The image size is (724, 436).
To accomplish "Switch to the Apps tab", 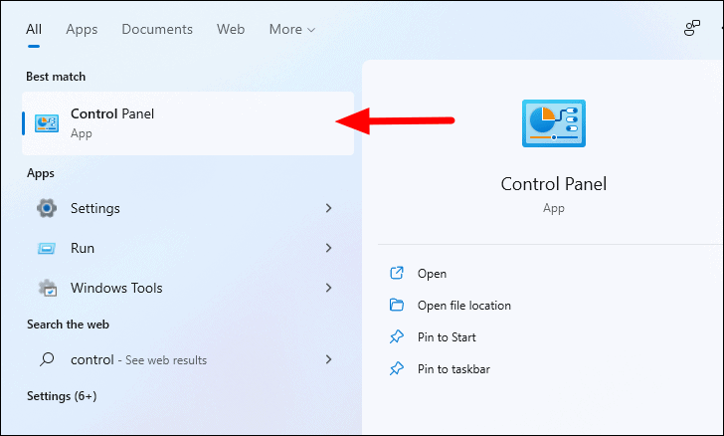I will 82,29.
